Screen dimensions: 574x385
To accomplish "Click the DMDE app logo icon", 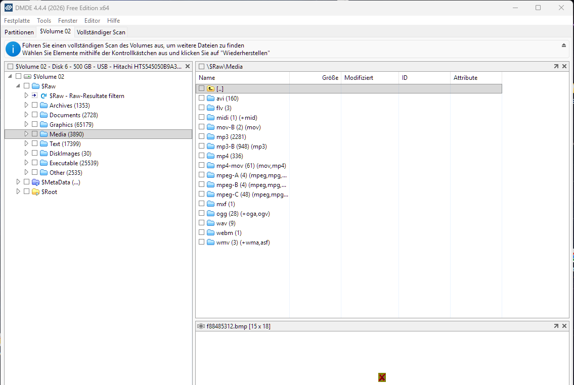I will tap(8, 8).
